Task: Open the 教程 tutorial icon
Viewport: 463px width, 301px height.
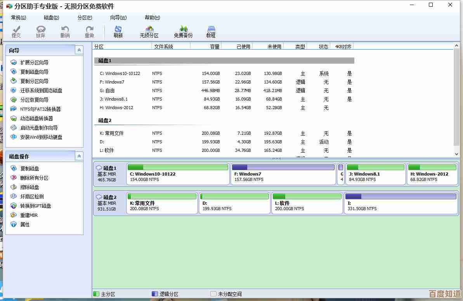Action: [x=211, y=31]
